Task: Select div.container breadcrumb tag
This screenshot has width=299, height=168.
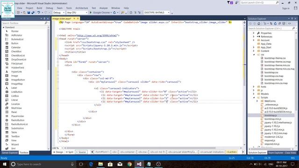Action: 128,152
